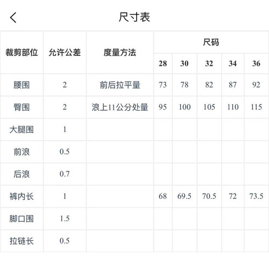Viewport: 269px width, 264px height.
Task: Click the 度量方法 column header
Action: [x=120, y=53]
